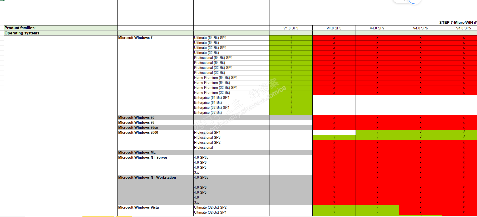Screen dimensions: 477x217
Task: Select V4.0 SP6 x mark in Professional SP2 row
Action: tap(421, 143)
